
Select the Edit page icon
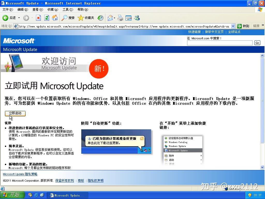pyautogui.click(x=128, y=18)
